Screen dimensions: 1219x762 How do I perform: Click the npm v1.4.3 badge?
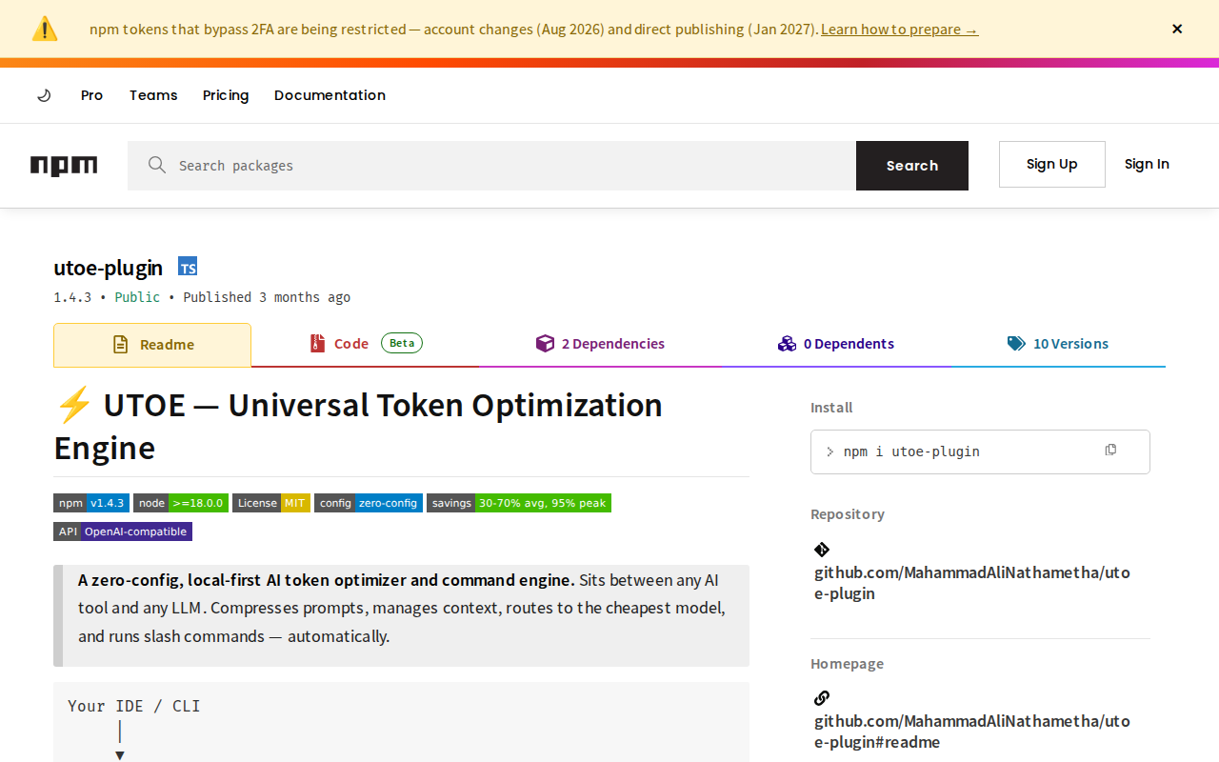[91, 503]
